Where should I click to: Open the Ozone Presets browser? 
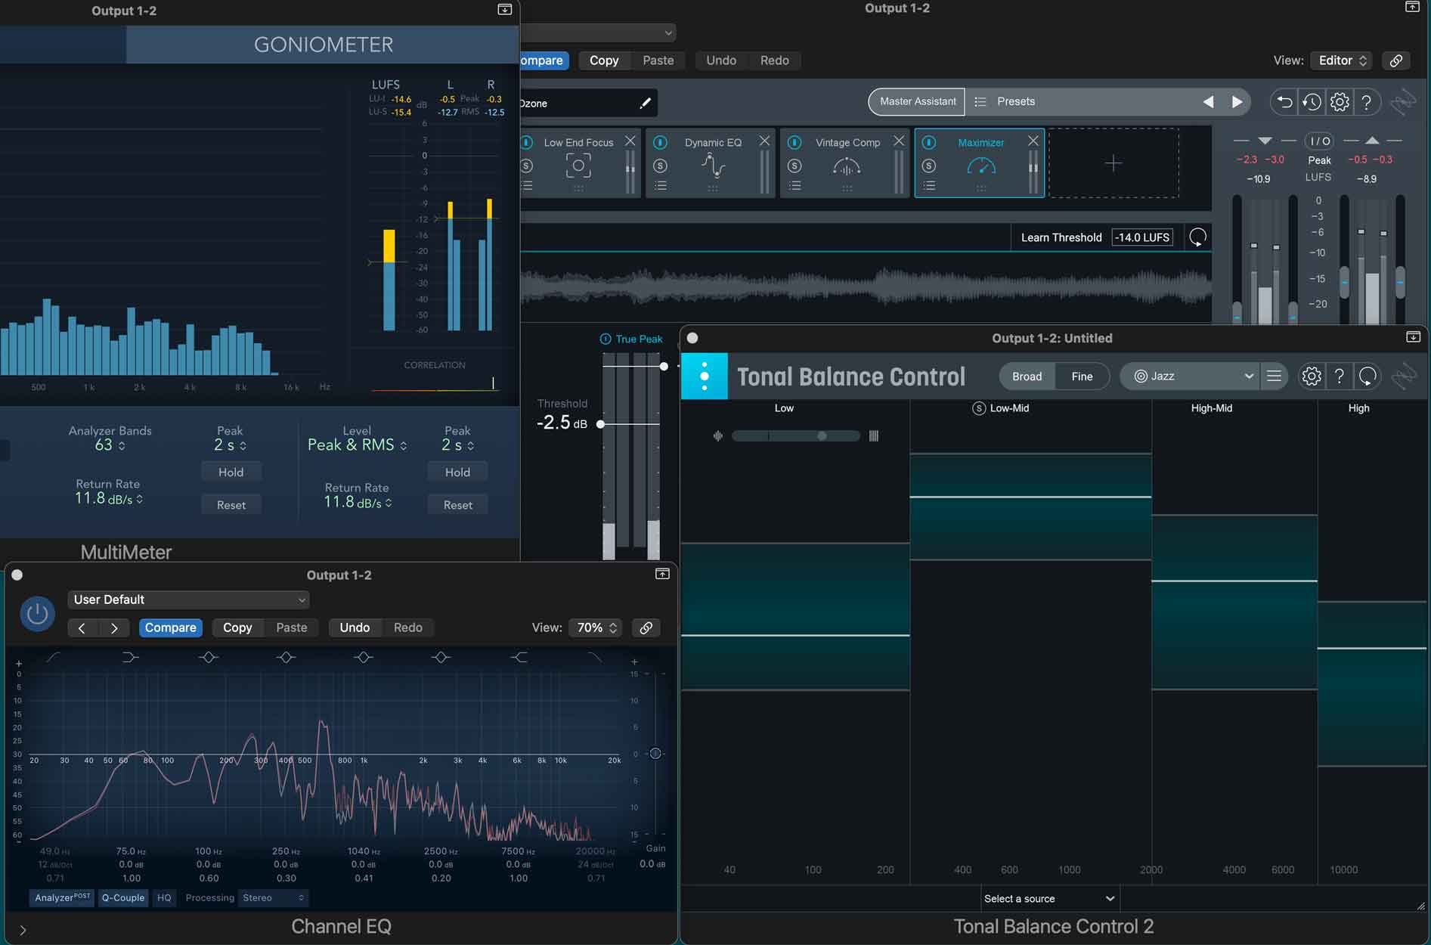click(x=1015, y=101)
